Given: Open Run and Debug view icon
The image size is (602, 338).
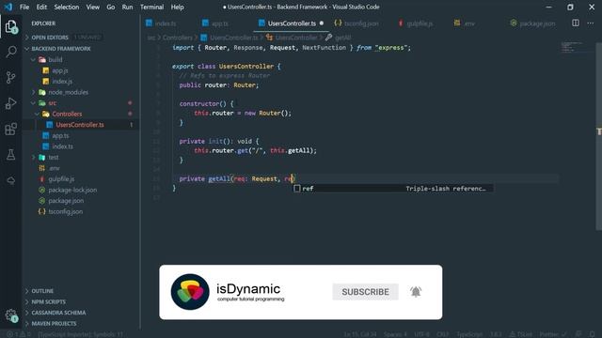Looking at the screenshot, I should click(x=11, y=103).
